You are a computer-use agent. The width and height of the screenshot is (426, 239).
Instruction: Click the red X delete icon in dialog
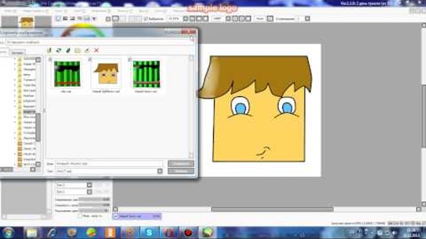coord(96,51)
